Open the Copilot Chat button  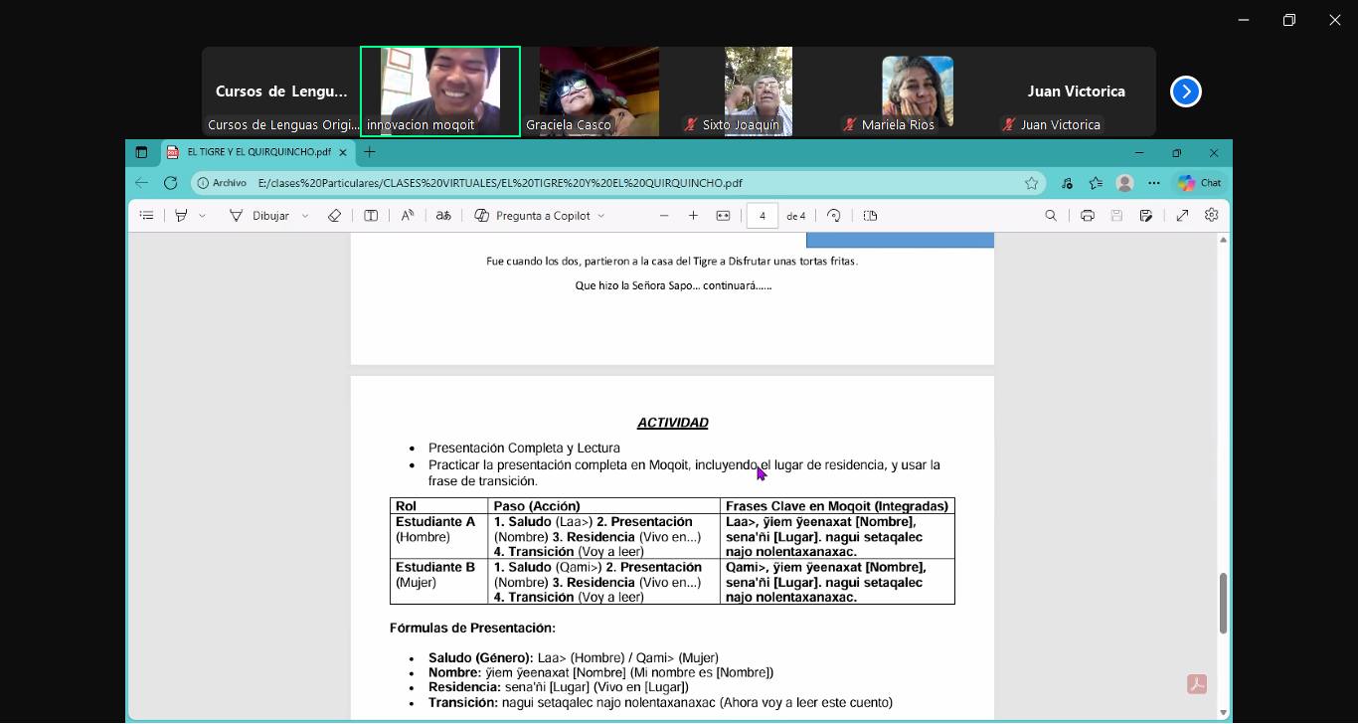click(1199, 183)
